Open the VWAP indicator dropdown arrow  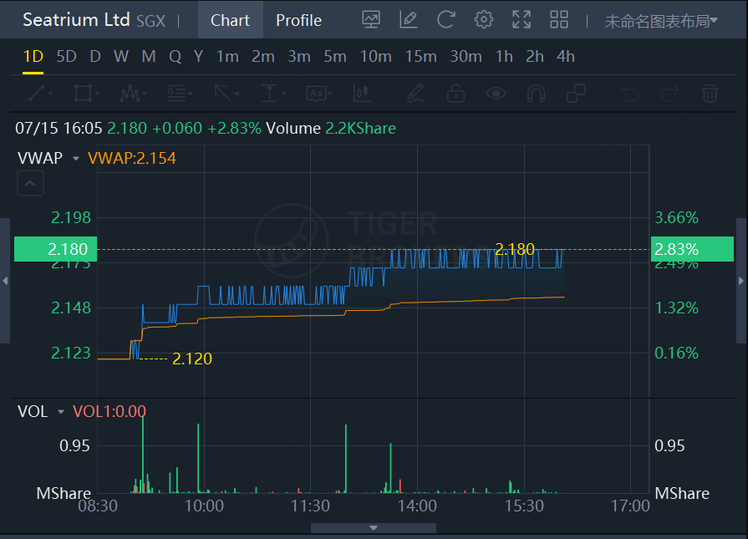coord(76,159)
